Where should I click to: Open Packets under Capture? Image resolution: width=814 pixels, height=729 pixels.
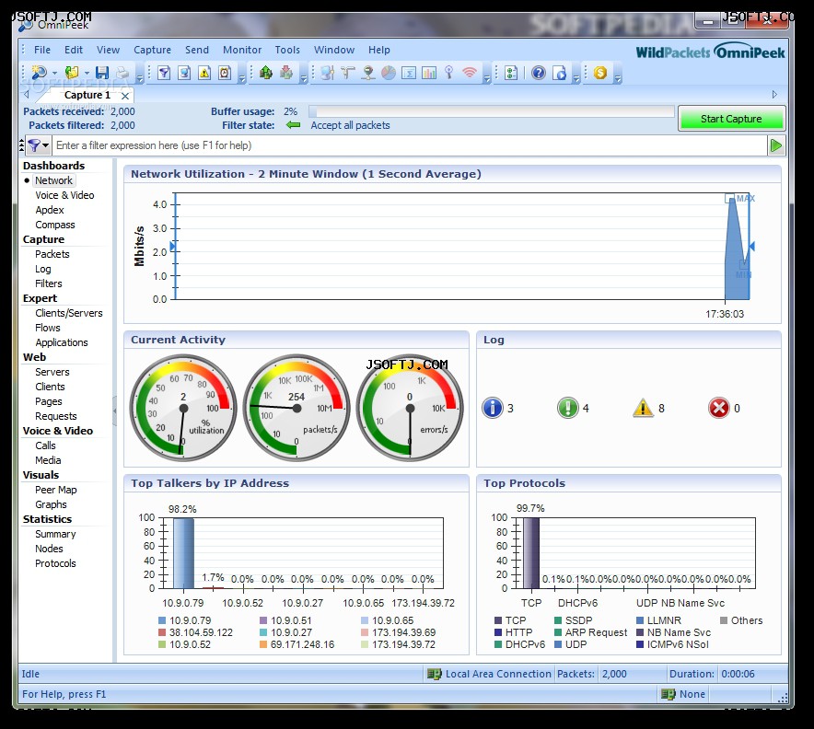52,254
